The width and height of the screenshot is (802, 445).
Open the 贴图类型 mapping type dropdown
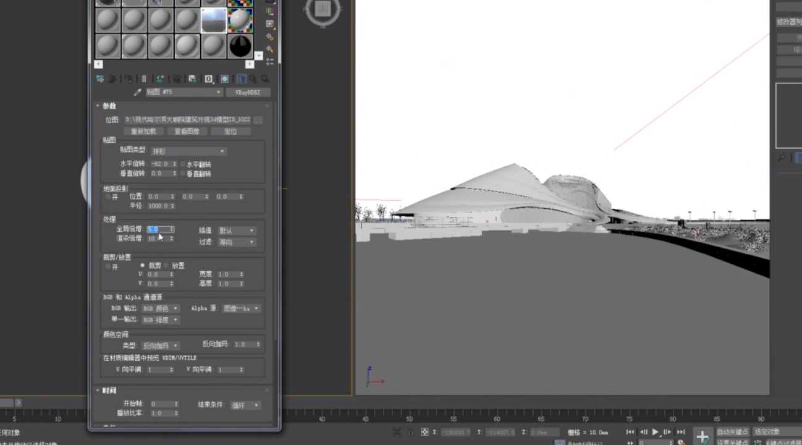(188, 151)
